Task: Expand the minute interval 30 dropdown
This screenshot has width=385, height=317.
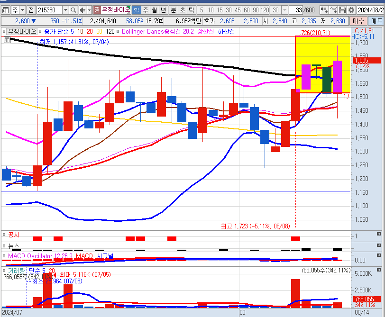Action: point(290,10)
